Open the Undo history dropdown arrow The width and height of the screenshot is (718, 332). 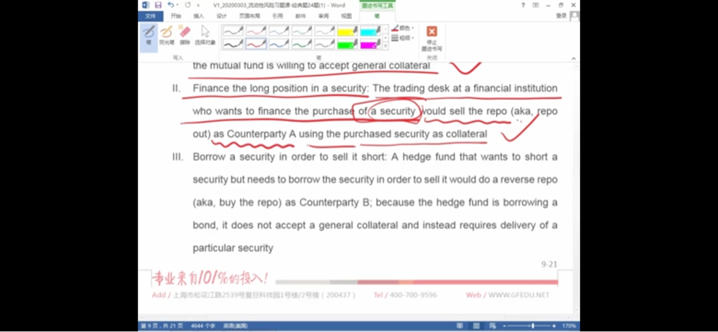177,5
